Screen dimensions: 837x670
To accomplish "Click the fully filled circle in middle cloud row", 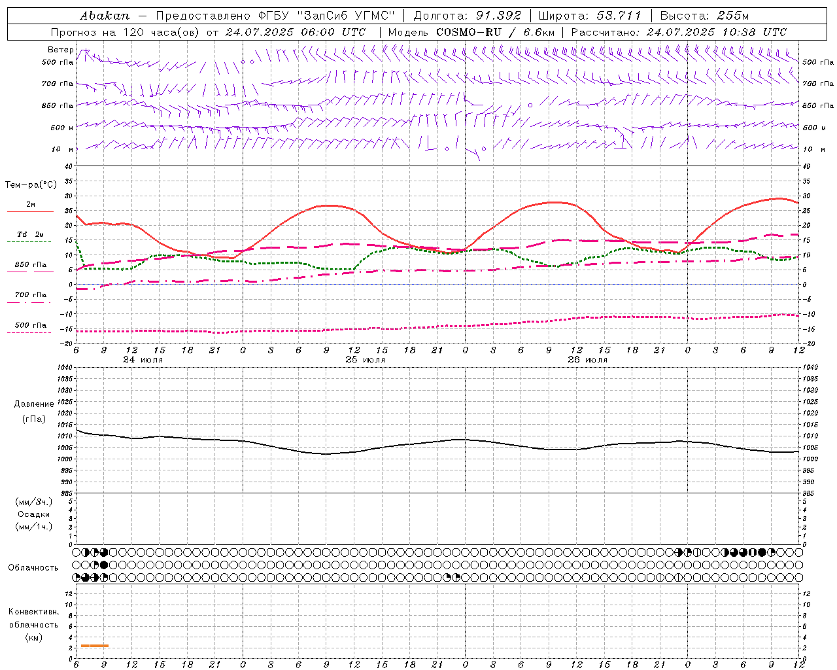I will (104, 565).
